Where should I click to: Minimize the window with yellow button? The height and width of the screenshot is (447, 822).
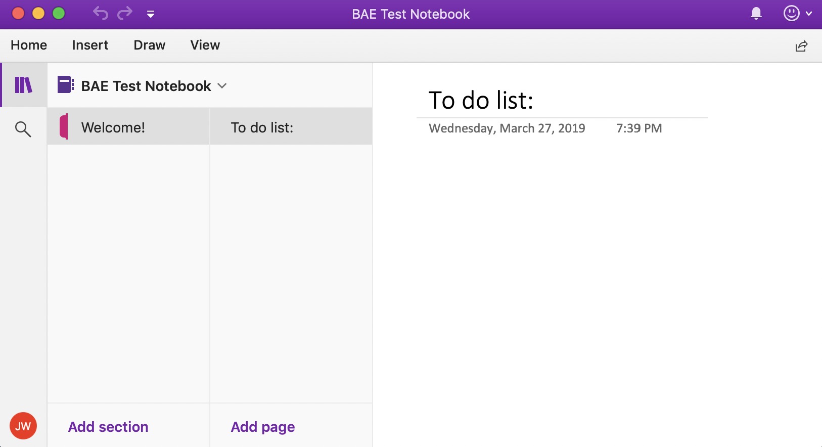tap(38, 13)
